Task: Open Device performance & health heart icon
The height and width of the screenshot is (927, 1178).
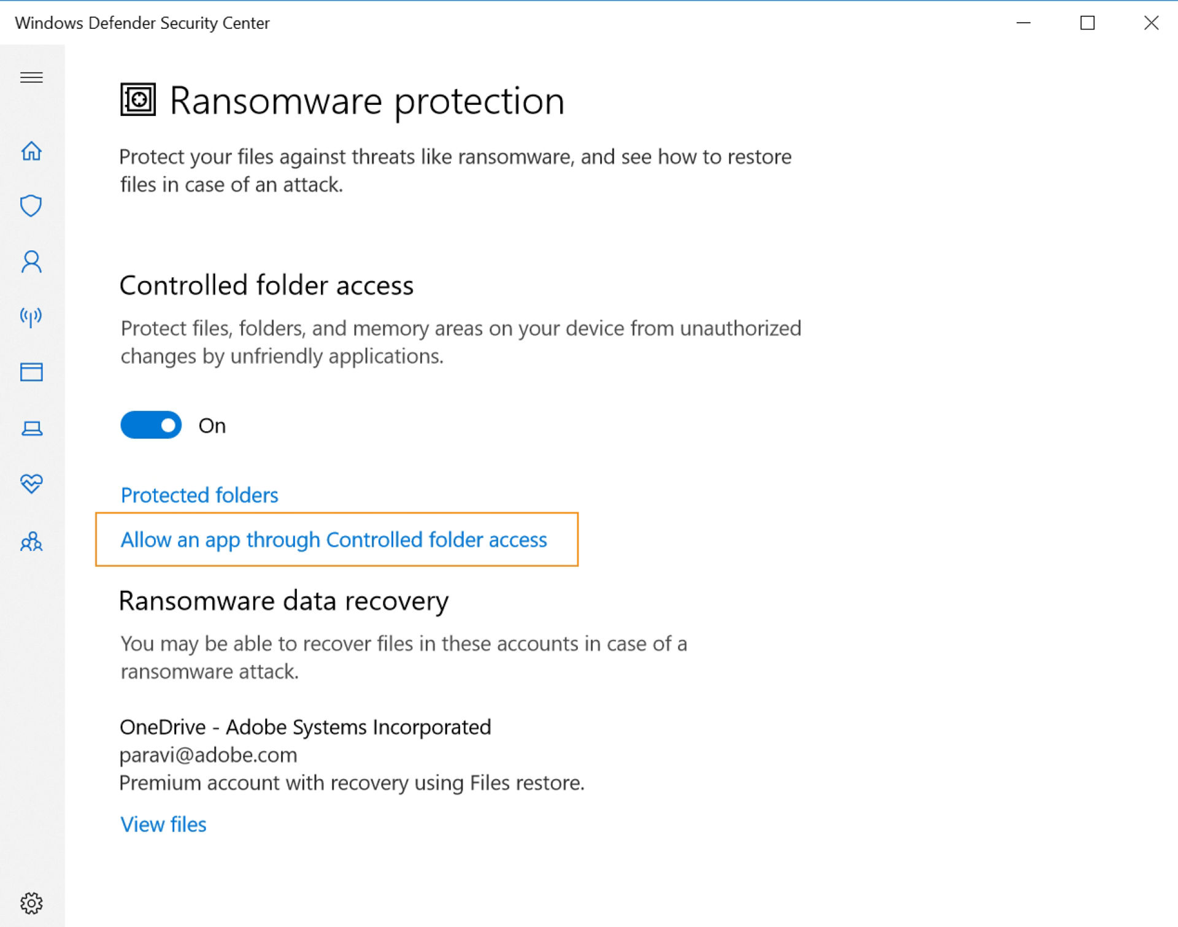Action: point(31,483)
